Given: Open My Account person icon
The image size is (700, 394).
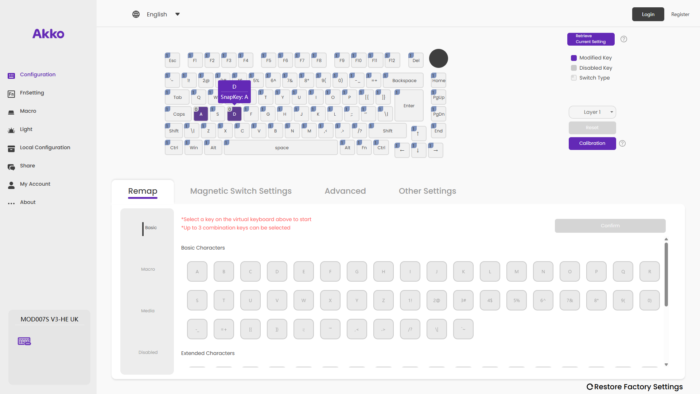Looking at the screenshot, I should click(x=11, y=185).
